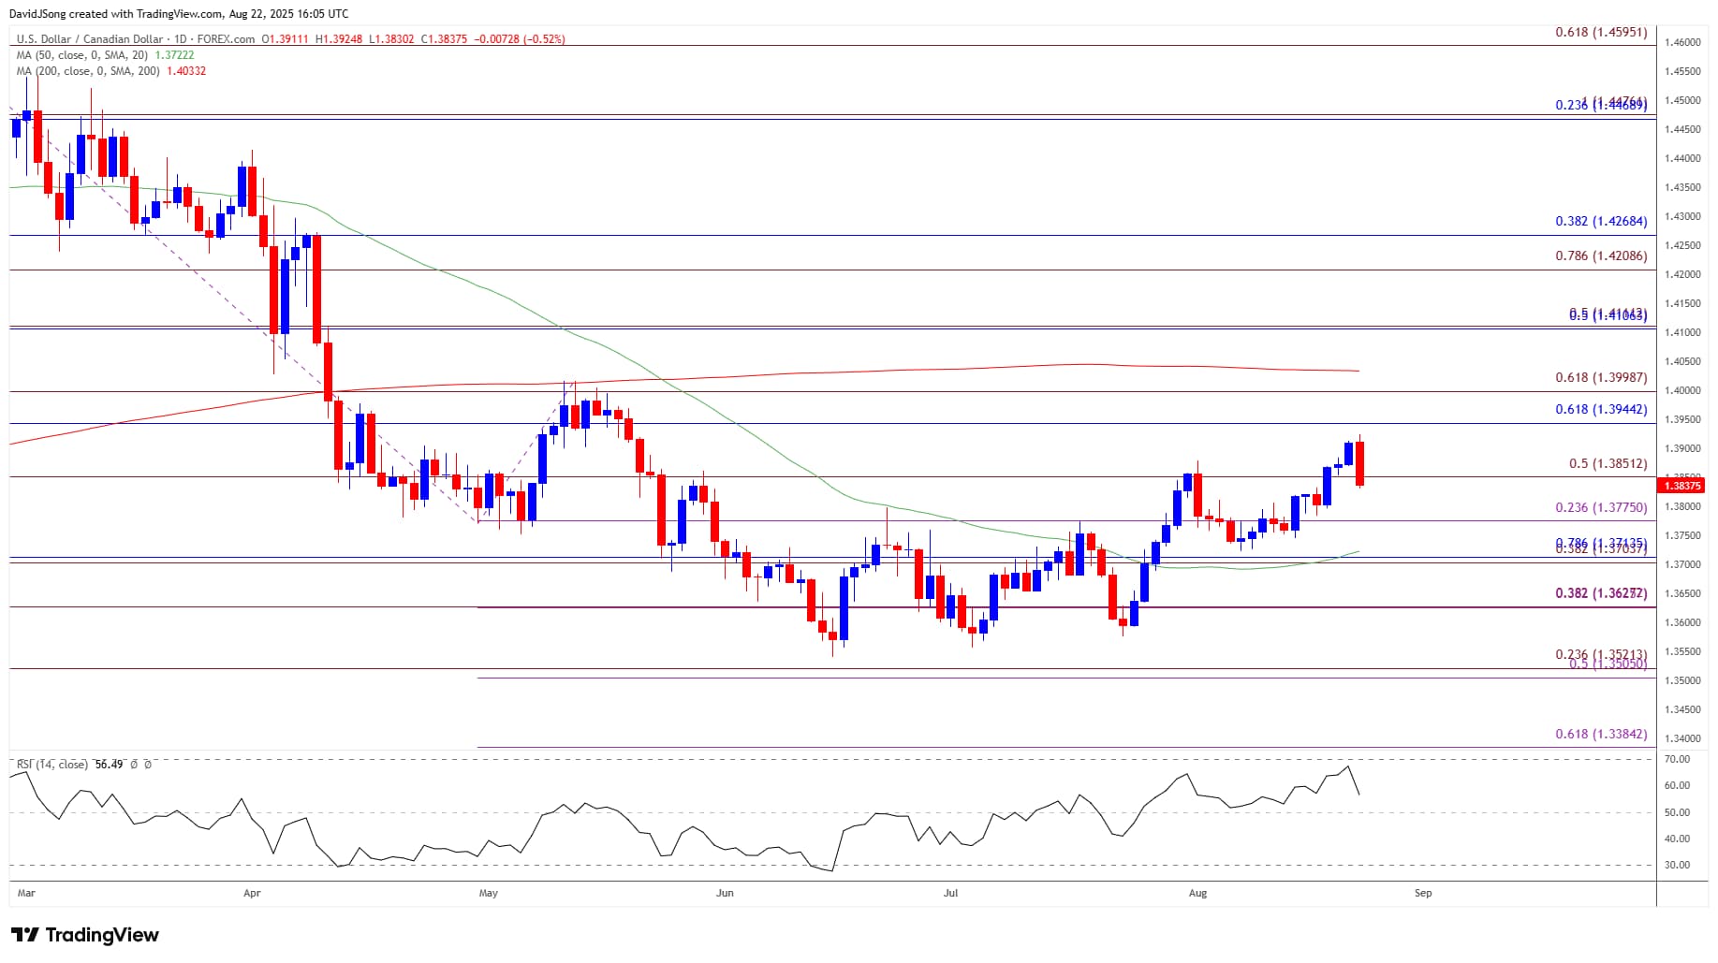Viewport: 1718px width, 963px height.
Task: Click the 0.382 (1.42684) Fibonacci label
Action: pyautogui.click(x=1601, y=222)
